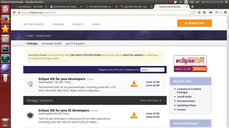Open Install Guide link
The image size is (229, 128).
point(184,96)
